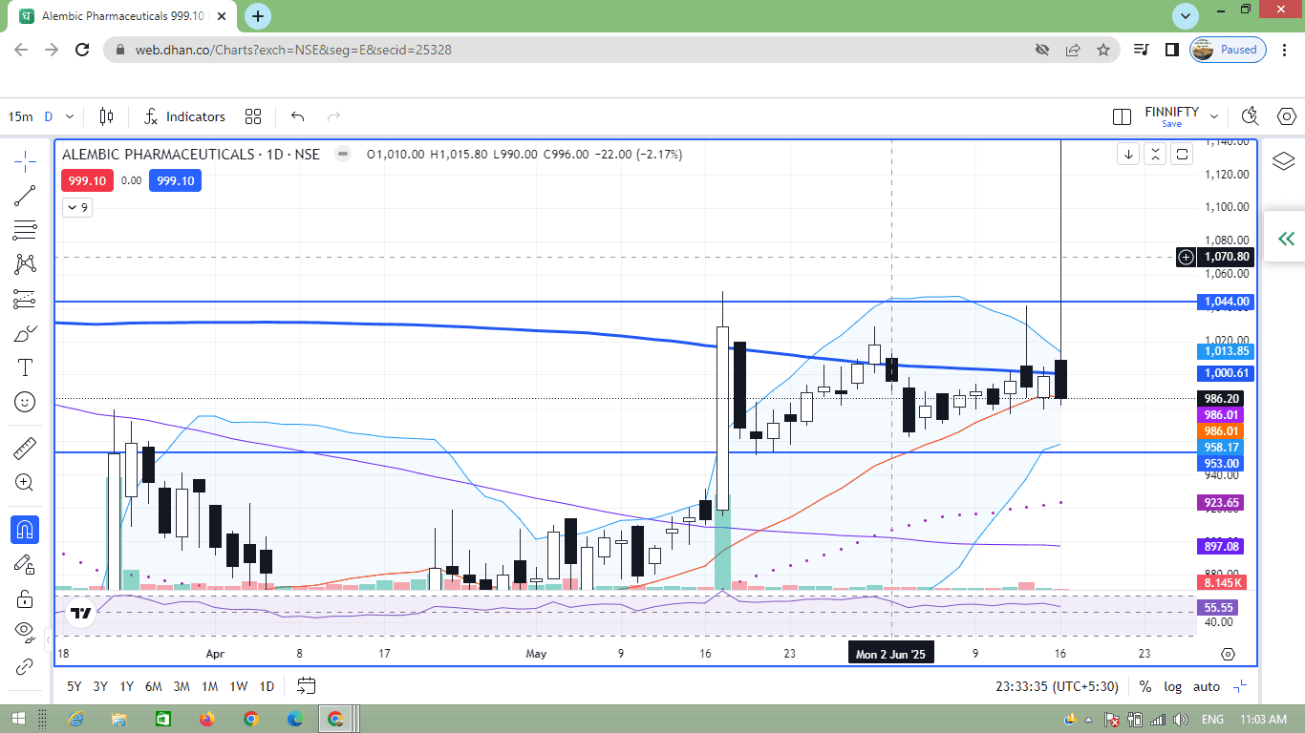Screen dimensions: 1305x733
Task: Open the emoji and icons tool
Action: 25,402
